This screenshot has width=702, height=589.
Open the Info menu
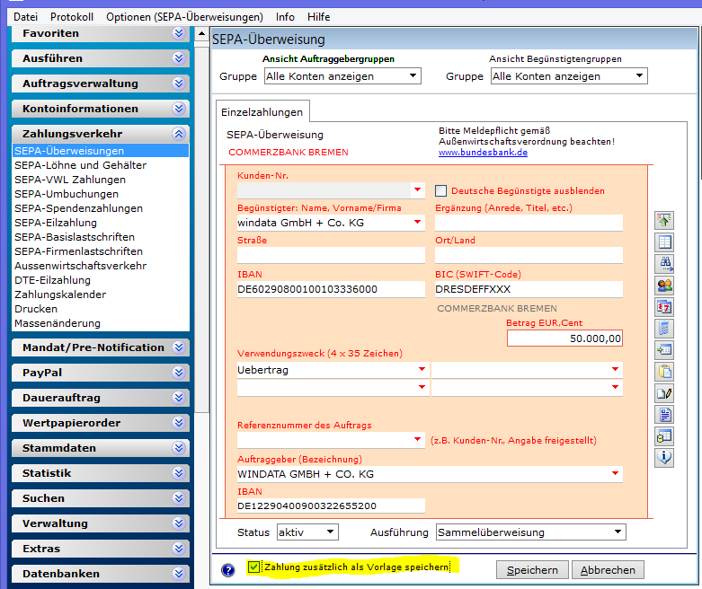[x=285, y=17]
